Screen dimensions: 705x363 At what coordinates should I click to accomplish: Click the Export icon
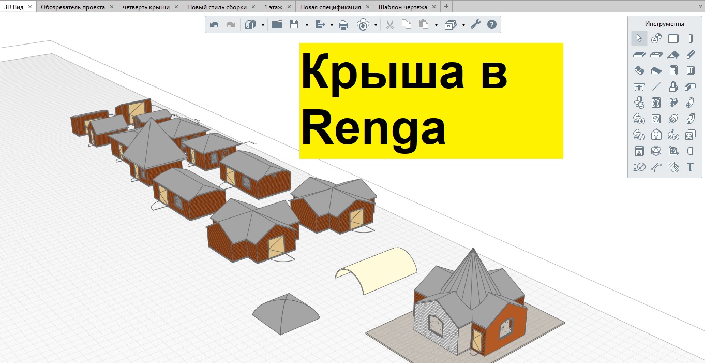pos(319,24)
